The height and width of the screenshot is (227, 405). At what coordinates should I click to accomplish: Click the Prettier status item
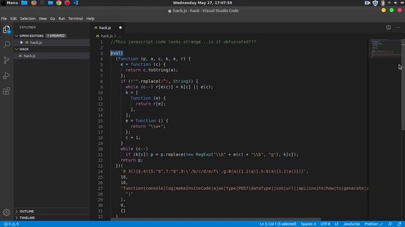(374, 224)
